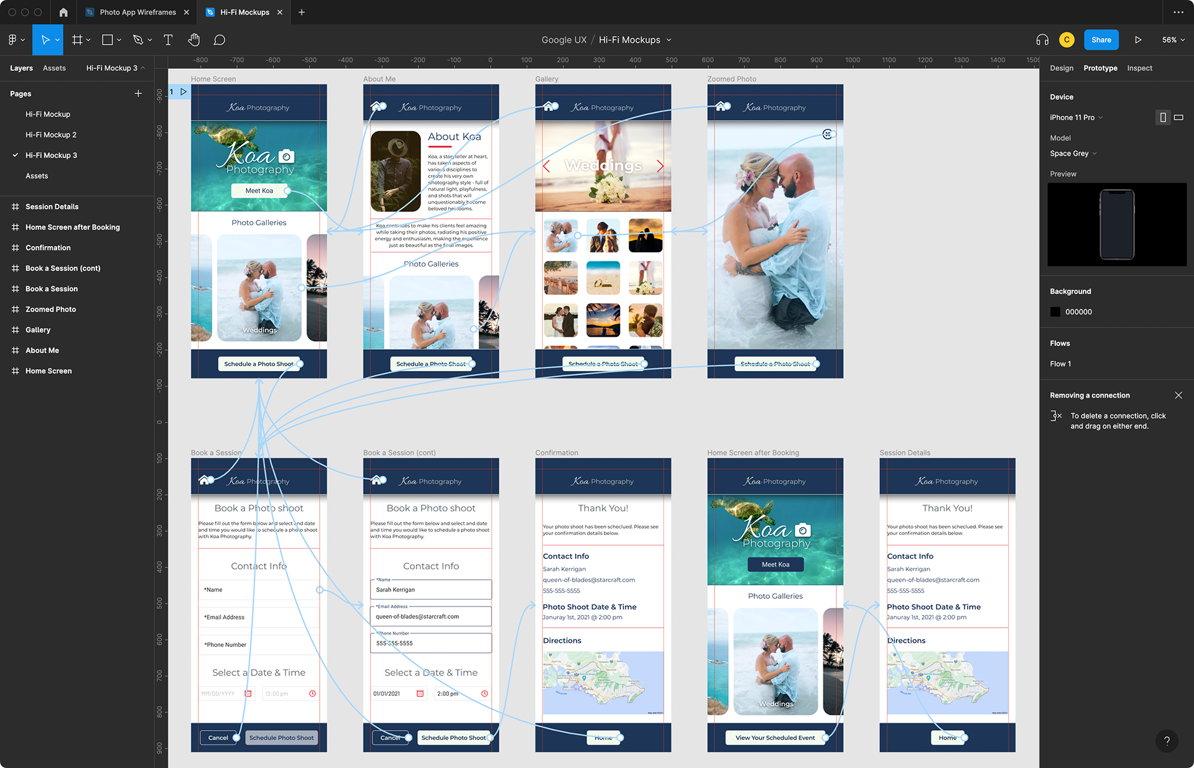
Task: Click the blue Share button
Action: point(1101,40)
